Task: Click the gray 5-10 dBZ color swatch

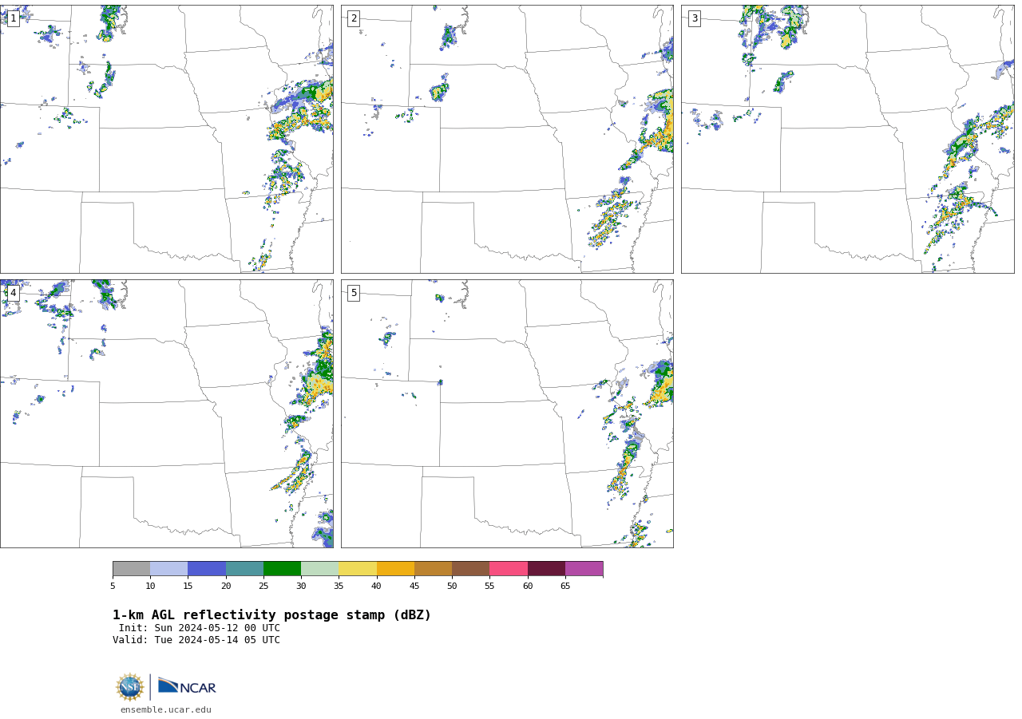Action: point(131,569)
